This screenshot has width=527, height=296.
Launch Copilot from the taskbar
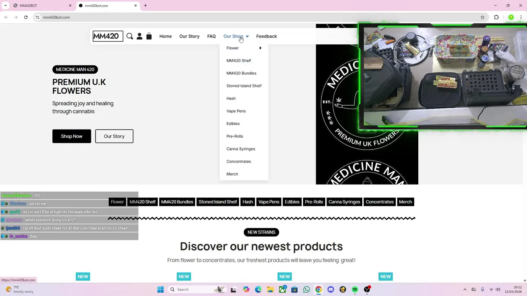click(x=246, y=289)
